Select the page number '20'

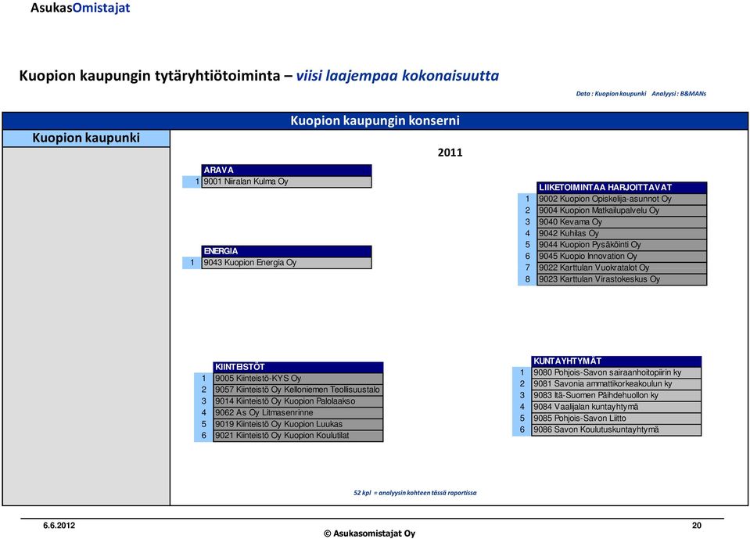(x=696, y=526)
